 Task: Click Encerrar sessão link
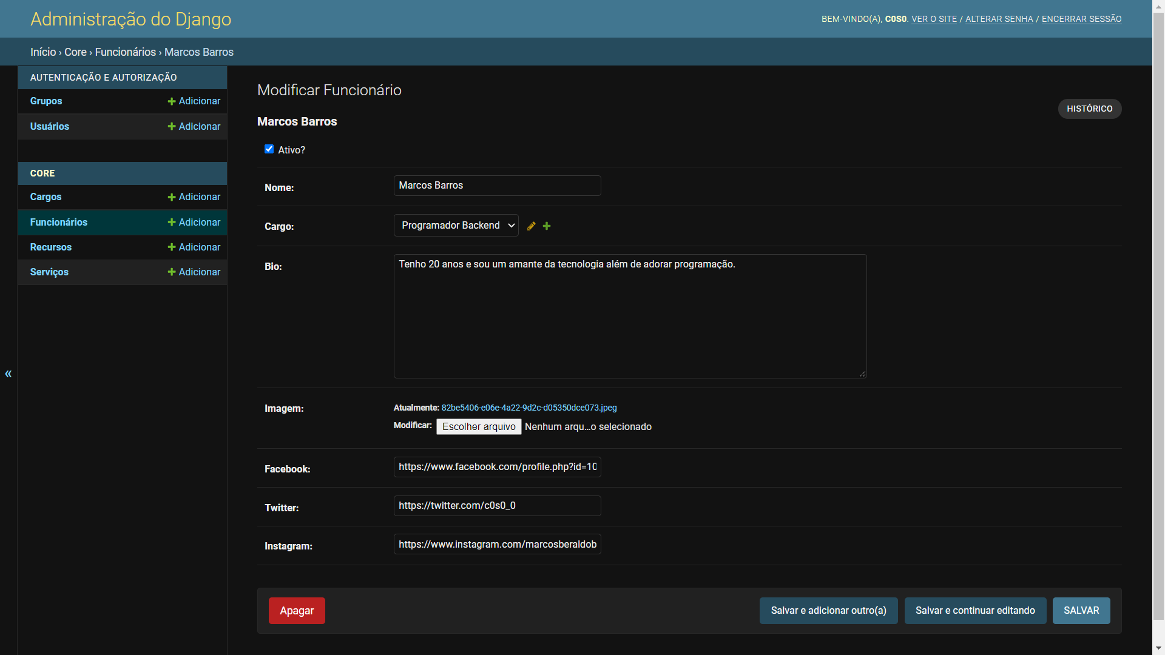[x=1082, y=19]
